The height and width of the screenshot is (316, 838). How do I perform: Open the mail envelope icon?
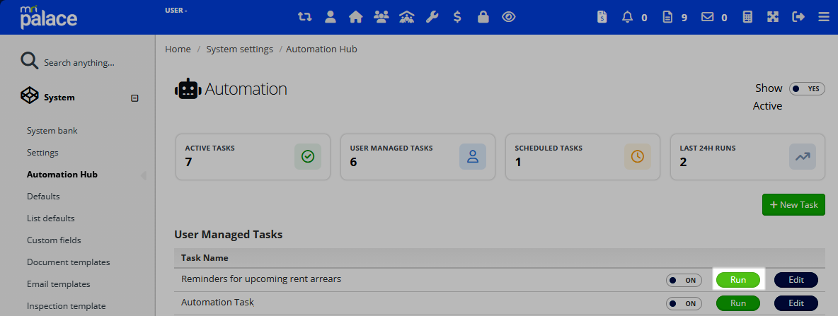pyautogui.click(x=708, y=17)
